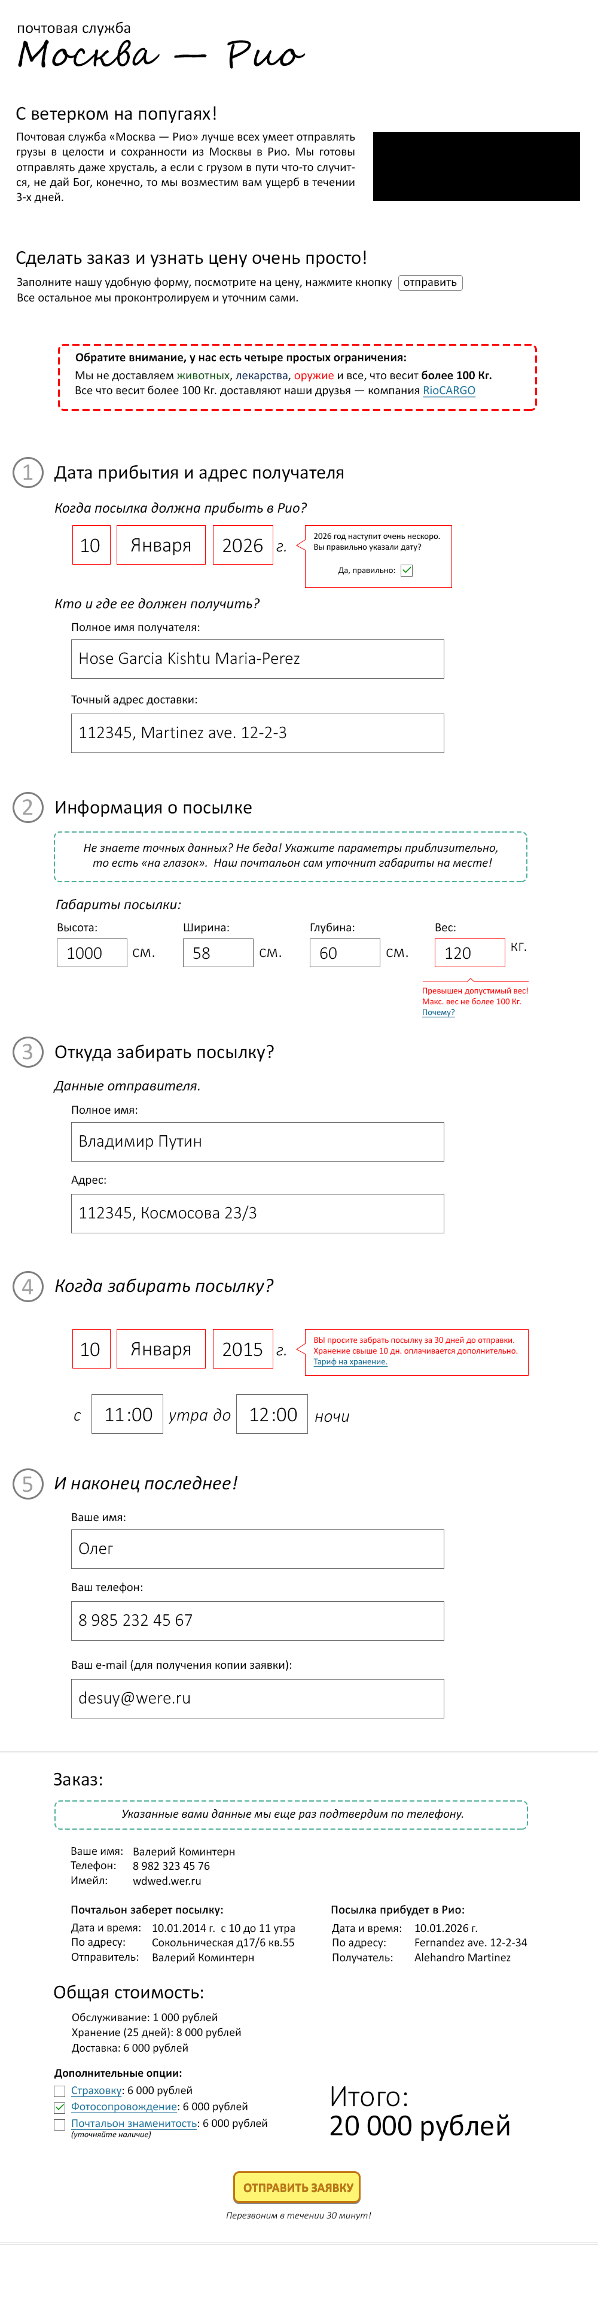Uncheck the "Фотосопровождение" option checkbox
This screenshot has width=598, height=2310.
coord(60,2107)
